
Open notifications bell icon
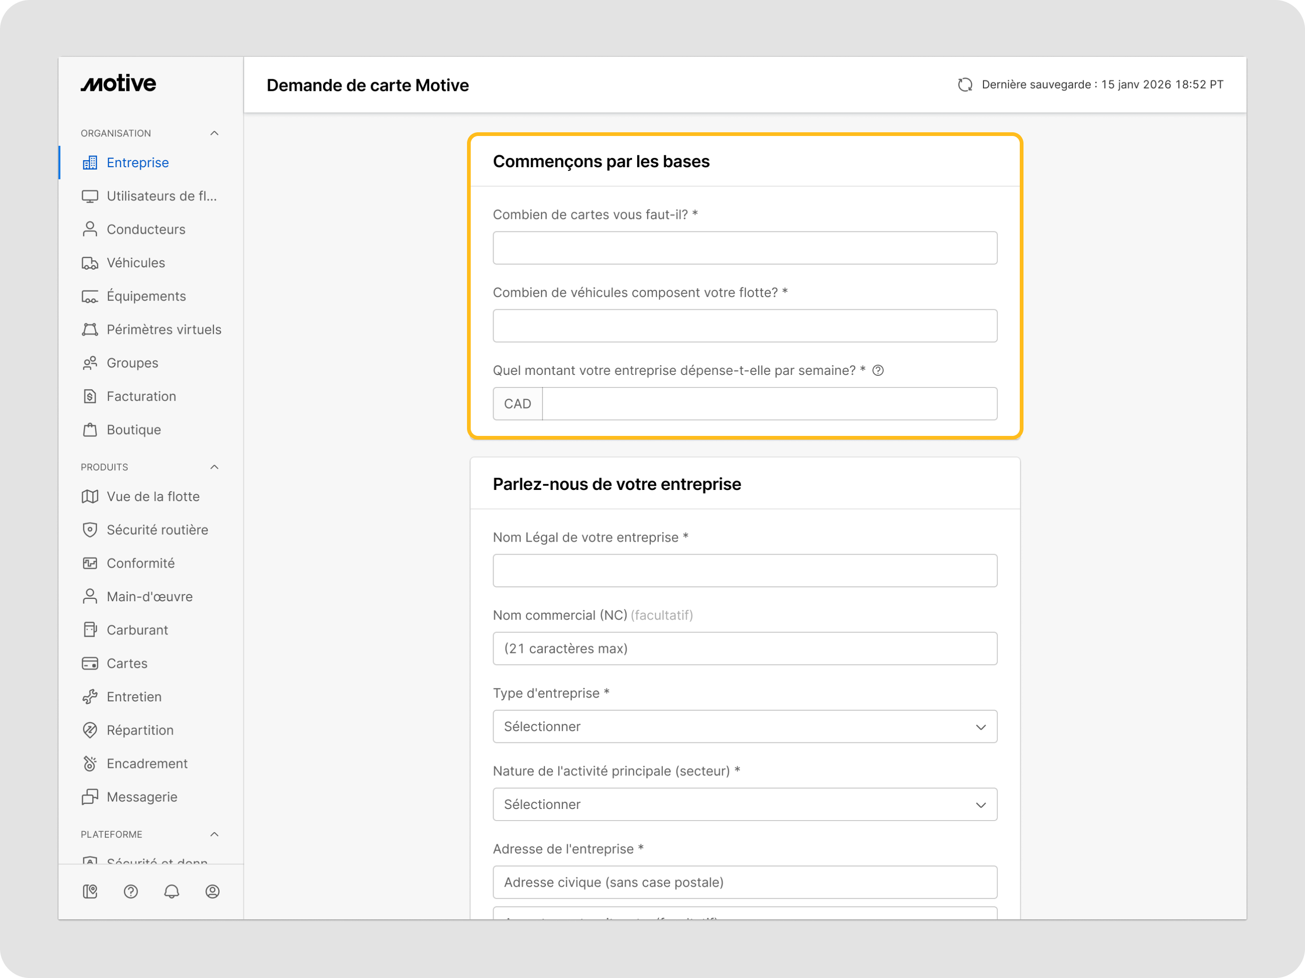point(172,891)
